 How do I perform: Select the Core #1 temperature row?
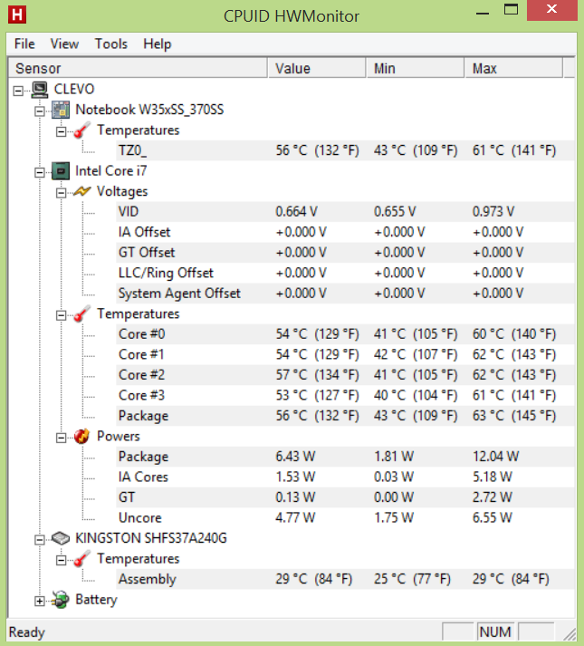(346, 355)
